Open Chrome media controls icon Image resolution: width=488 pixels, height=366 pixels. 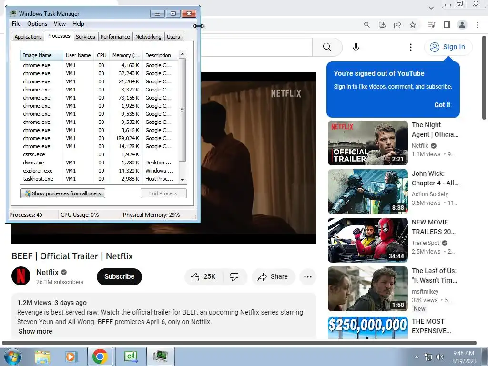[431, 25]
